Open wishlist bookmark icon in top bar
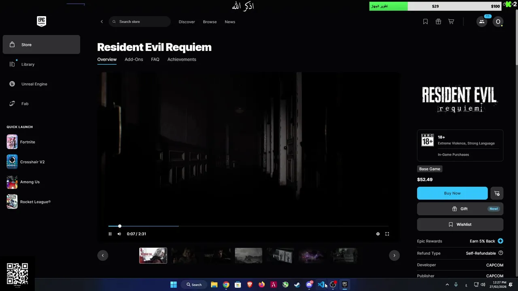The image size is (518, 291). [425, 22]
